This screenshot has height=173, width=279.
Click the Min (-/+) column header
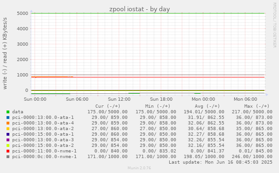157,106
